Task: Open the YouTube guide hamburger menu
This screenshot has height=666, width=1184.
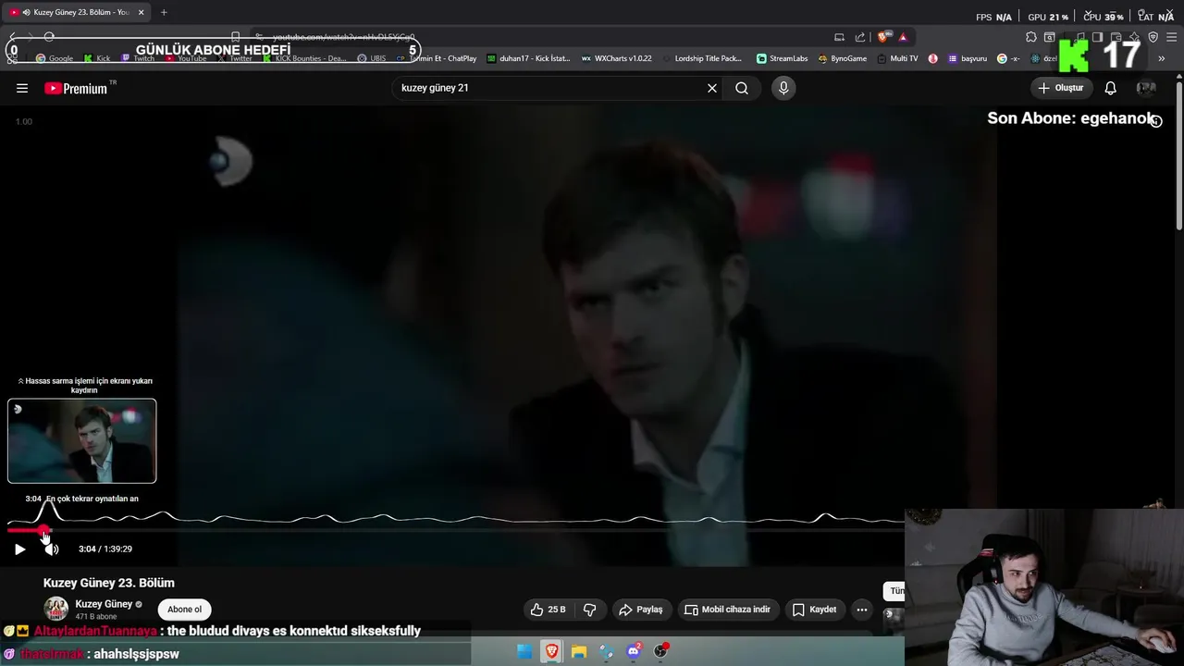Action: pyautogui.click(x=21, y=88)
